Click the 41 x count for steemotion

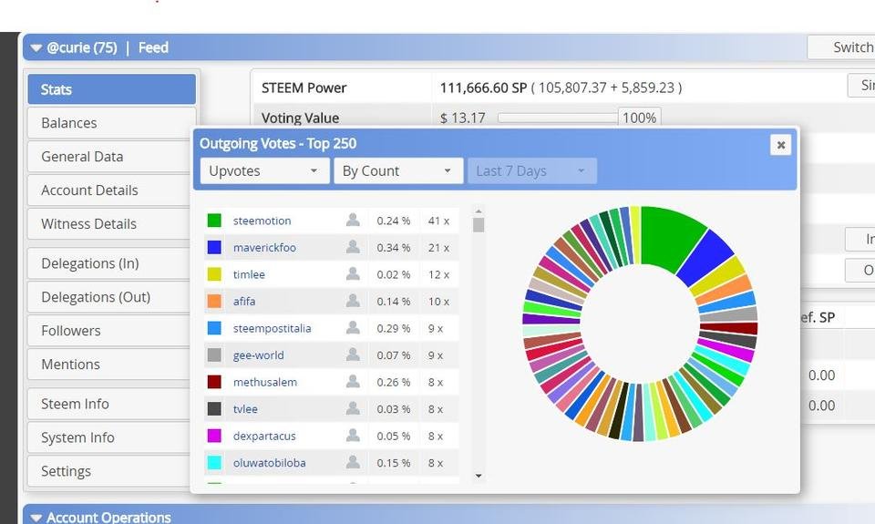point(438,221)
